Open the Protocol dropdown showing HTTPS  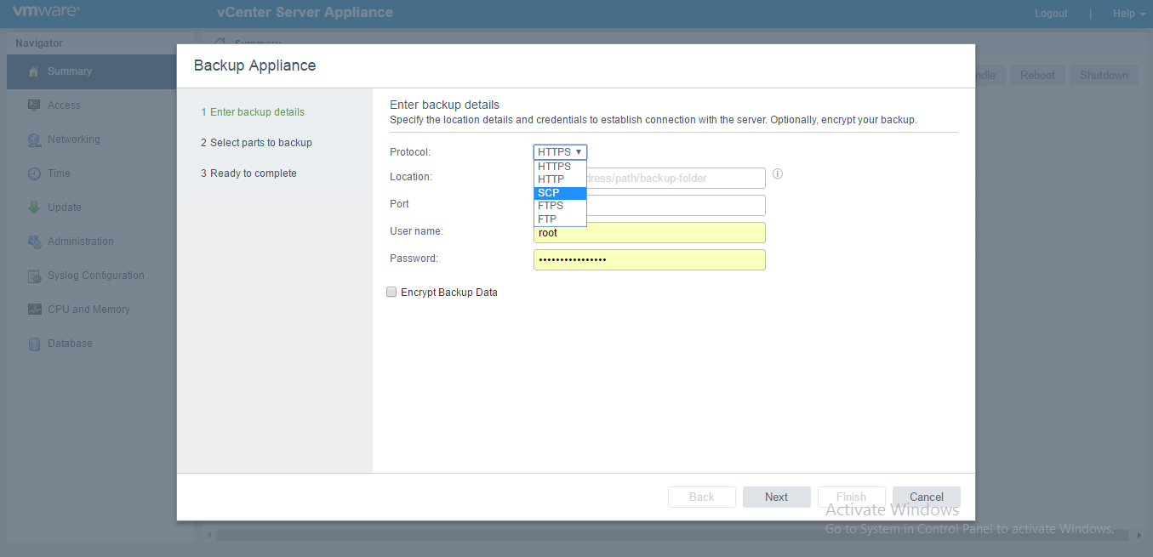[560, 152]
